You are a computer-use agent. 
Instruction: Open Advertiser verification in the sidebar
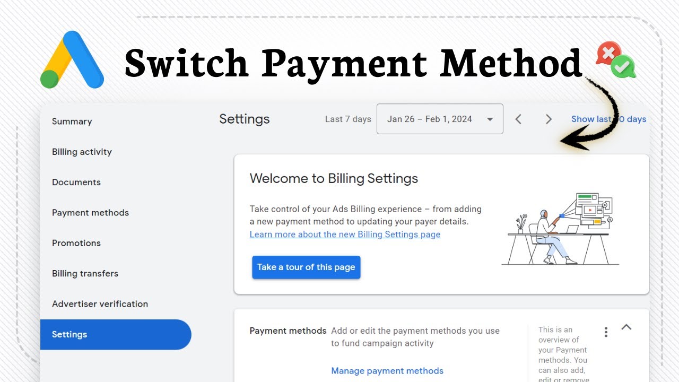point(100,304)
